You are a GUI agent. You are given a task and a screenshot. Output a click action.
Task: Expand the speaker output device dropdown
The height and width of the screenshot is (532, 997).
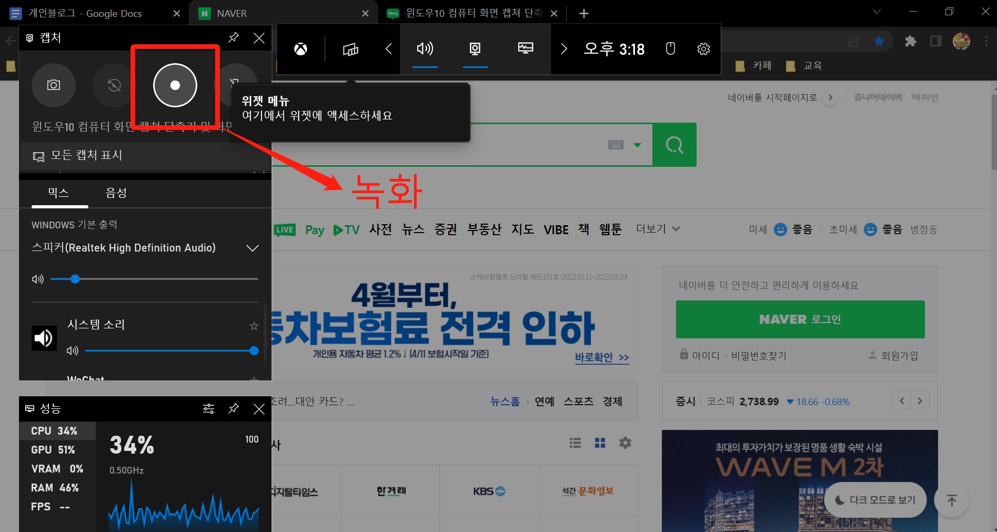click(x=253, y=248)
